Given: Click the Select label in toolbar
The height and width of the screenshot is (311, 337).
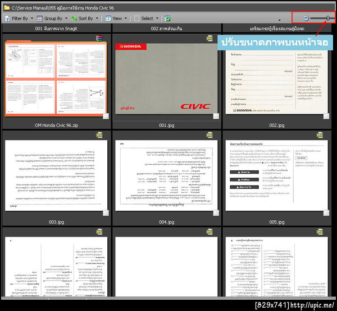Looking at the screenshot, I should (147, 18).
